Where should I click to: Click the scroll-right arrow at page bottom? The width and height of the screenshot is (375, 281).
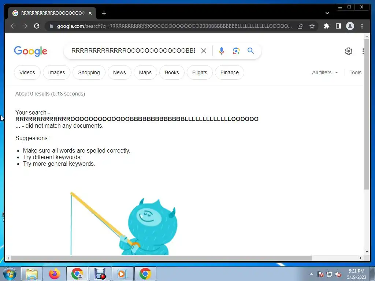[x=361, y=258]
